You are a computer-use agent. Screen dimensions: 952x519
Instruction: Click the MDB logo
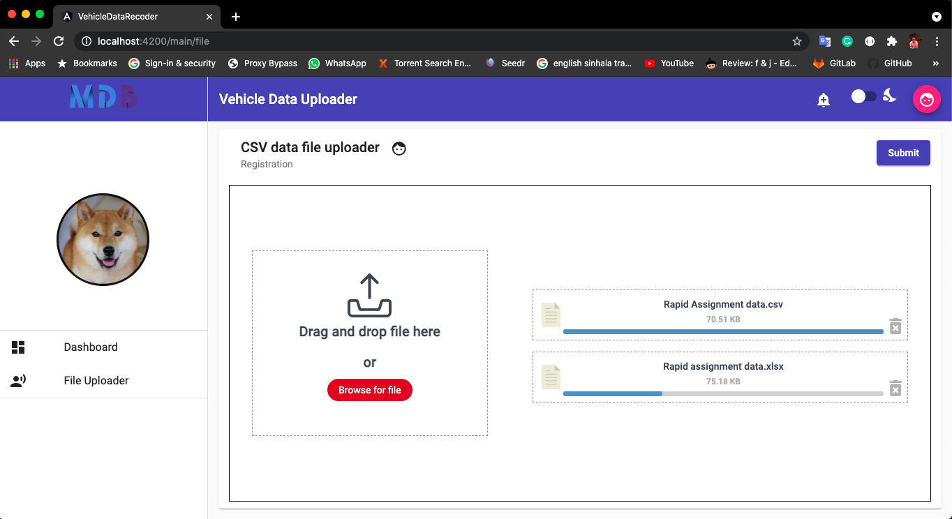coord(103,98)
